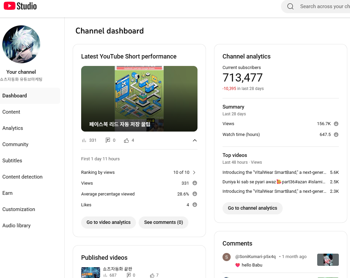Click the thumbs-up icon under Short thumbnail
Viewport: 350px width, 278px height.
pyautogui.click(x=126, y=140)
